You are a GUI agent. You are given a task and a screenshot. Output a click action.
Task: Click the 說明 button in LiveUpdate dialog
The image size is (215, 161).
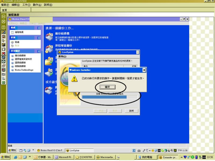pyautogui.click(x=131, y=111)
